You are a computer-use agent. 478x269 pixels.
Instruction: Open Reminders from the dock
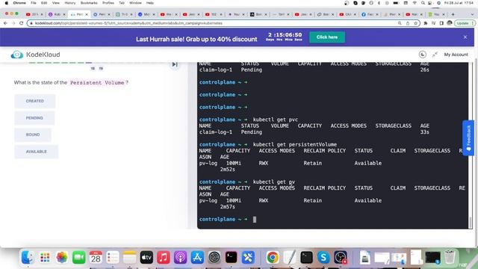point(113,257)
